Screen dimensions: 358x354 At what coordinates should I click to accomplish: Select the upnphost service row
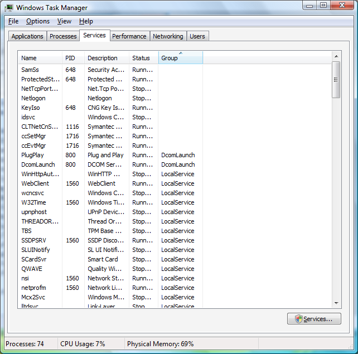coord(110,212)
